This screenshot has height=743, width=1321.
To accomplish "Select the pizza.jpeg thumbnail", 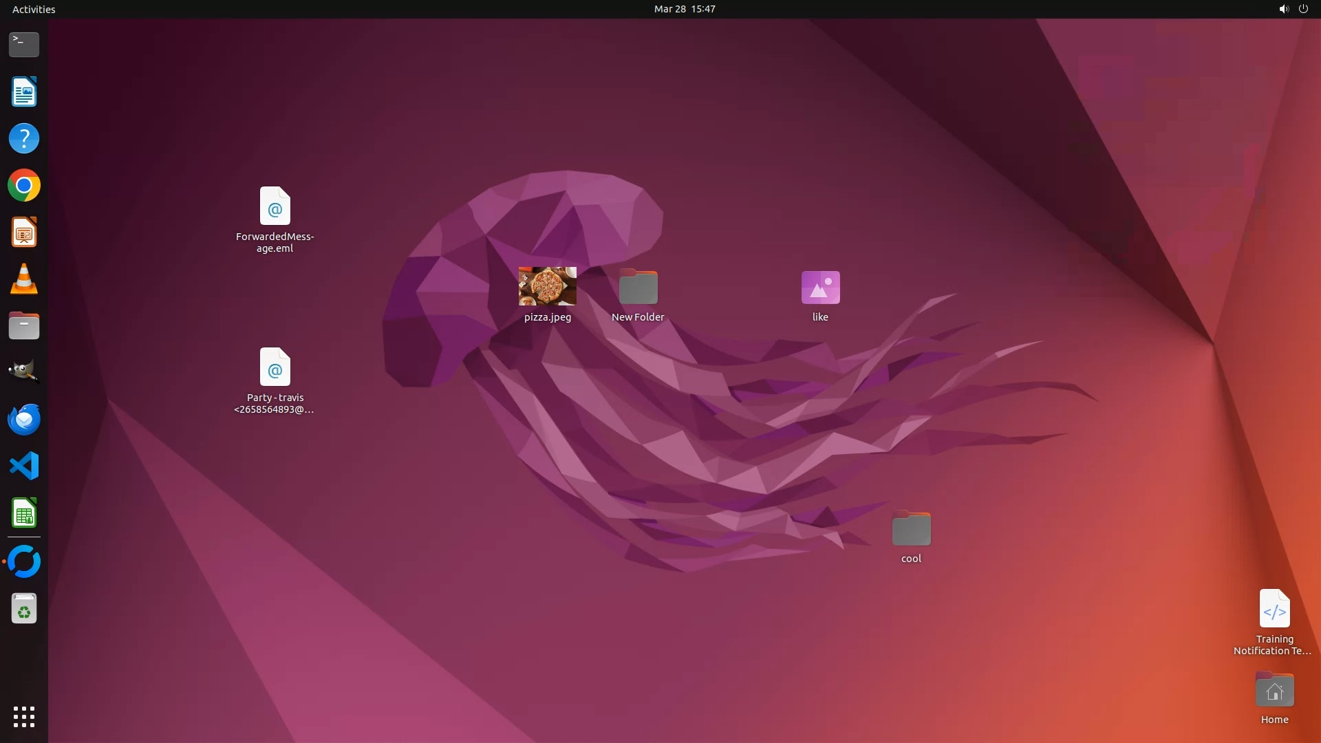I will coord(548,286).
